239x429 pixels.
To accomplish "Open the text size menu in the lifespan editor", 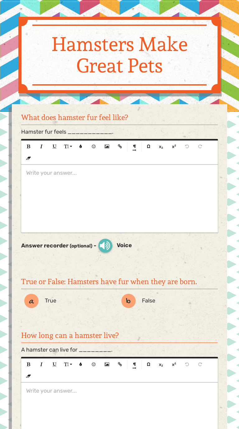I will [x=68, y=364].
